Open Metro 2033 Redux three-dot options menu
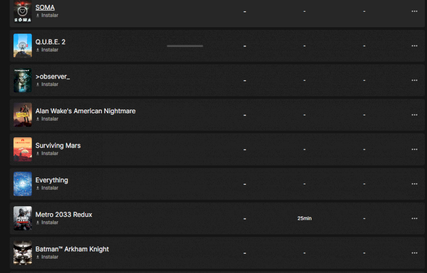 tap(414, 218)
